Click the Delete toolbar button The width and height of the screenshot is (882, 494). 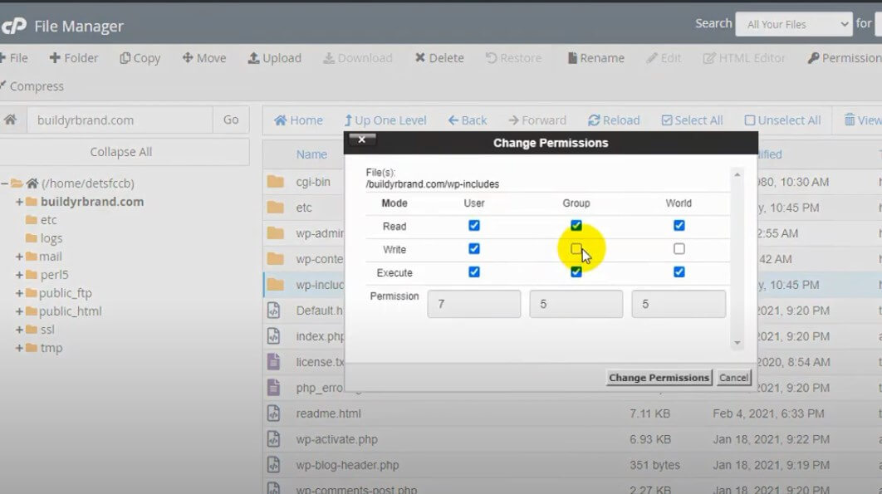[x=439, y=58]
